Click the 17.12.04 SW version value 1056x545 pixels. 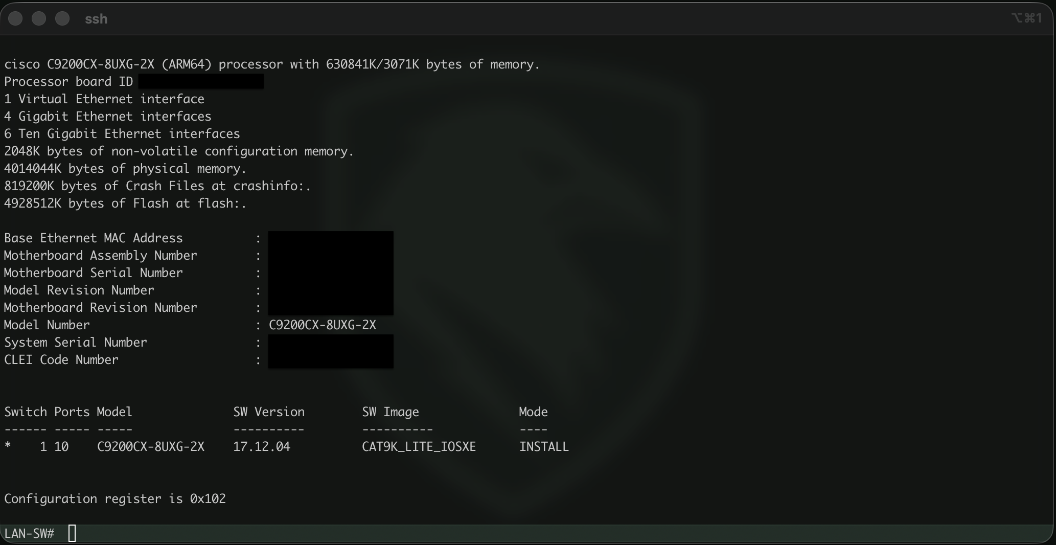[x=262, y=447]
